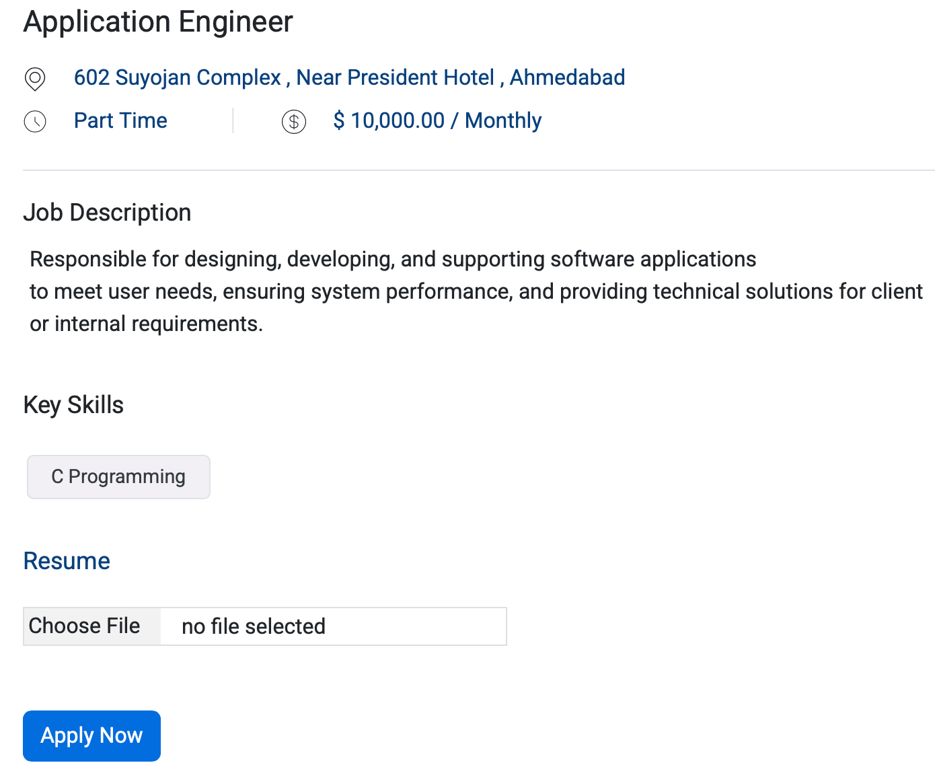Screen dimensions: 935x767
Task: Select the C Programming skill tag
Action: pos(118,477)
